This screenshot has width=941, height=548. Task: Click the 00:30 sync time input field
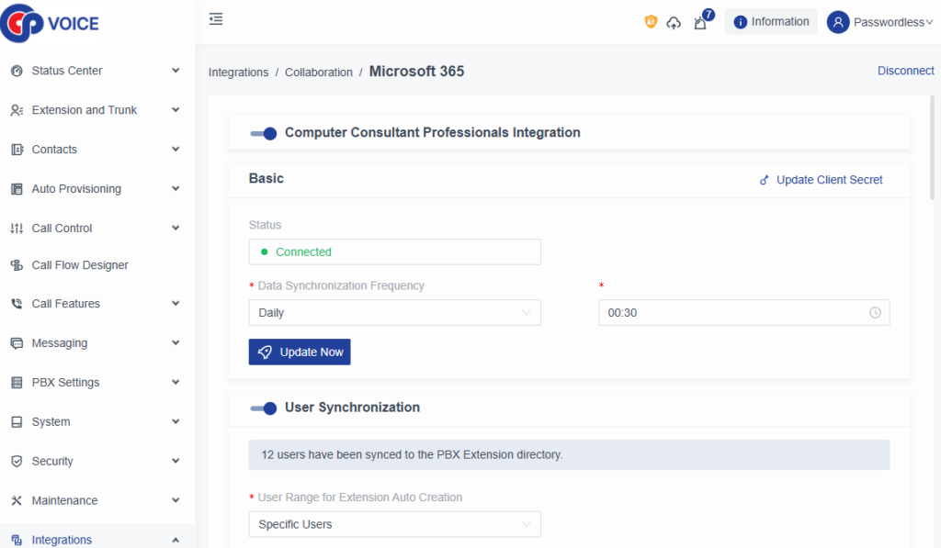pos(733,313)
